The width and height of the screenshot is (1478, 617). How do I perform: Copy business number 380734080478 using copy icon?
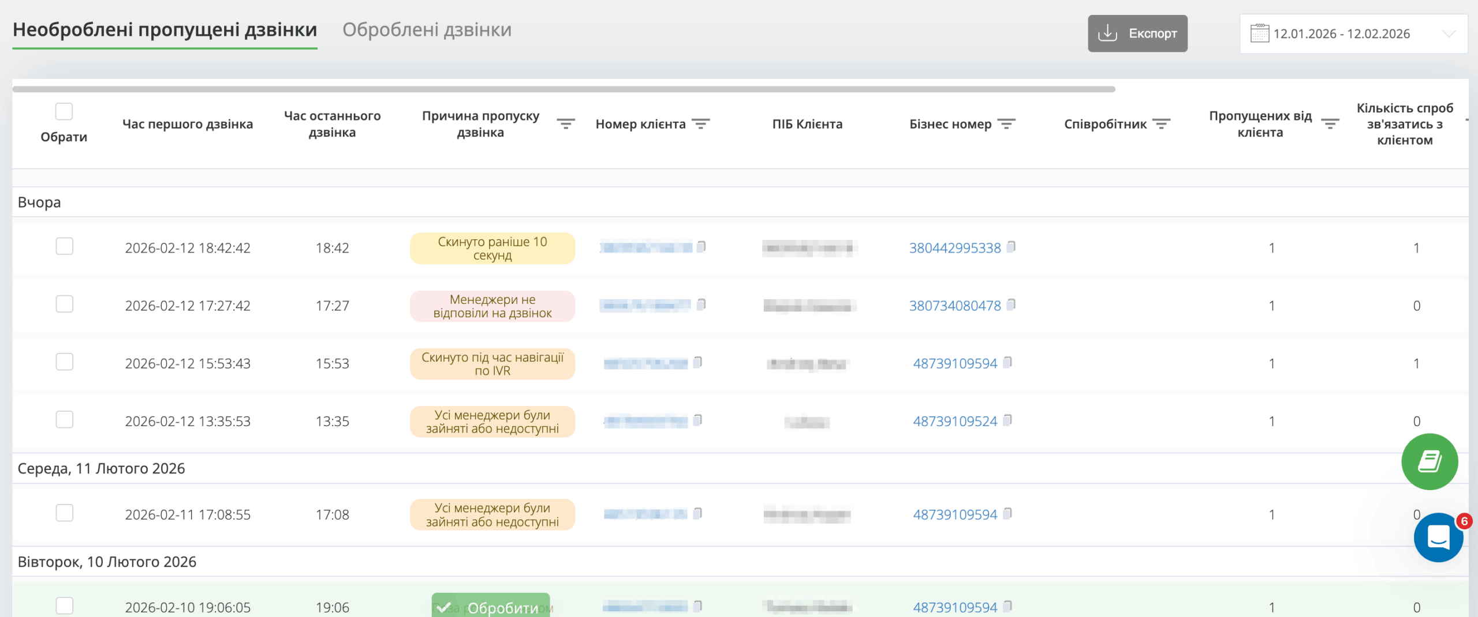1011,305
